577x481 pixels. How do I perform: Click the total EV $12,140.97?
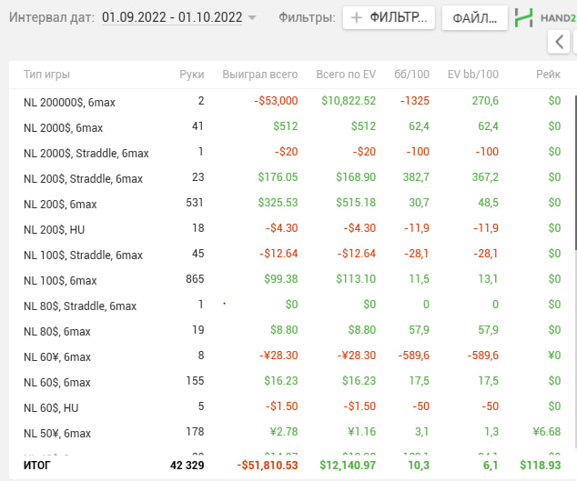[348, 466]
